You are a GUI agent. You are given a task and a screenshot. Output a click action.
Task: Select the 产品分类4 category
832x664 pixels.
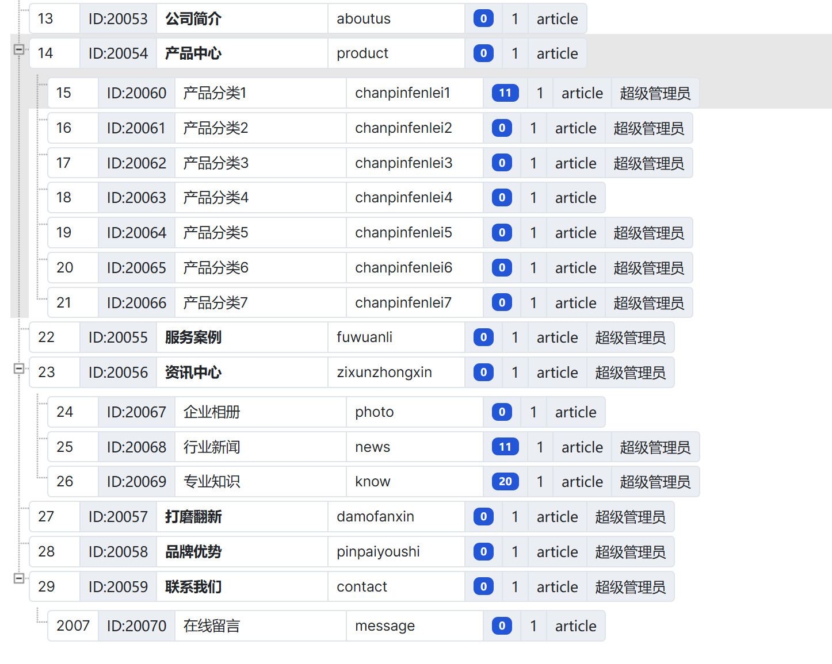[216, 198]
